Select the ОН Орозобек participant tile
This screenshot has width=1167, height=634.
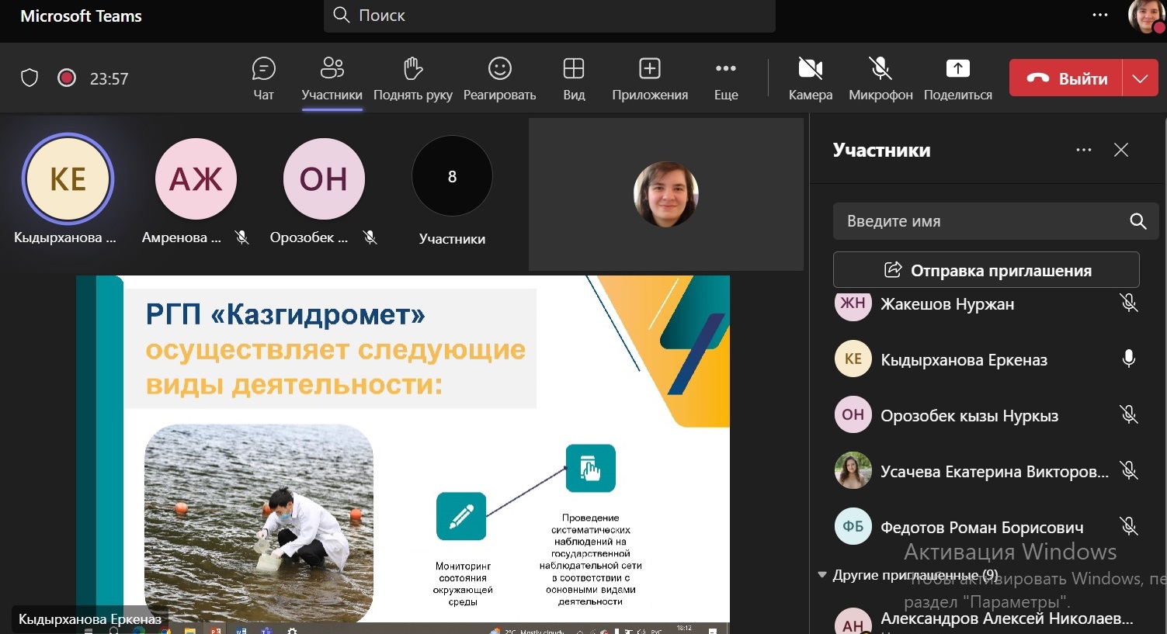pos(324,179)
